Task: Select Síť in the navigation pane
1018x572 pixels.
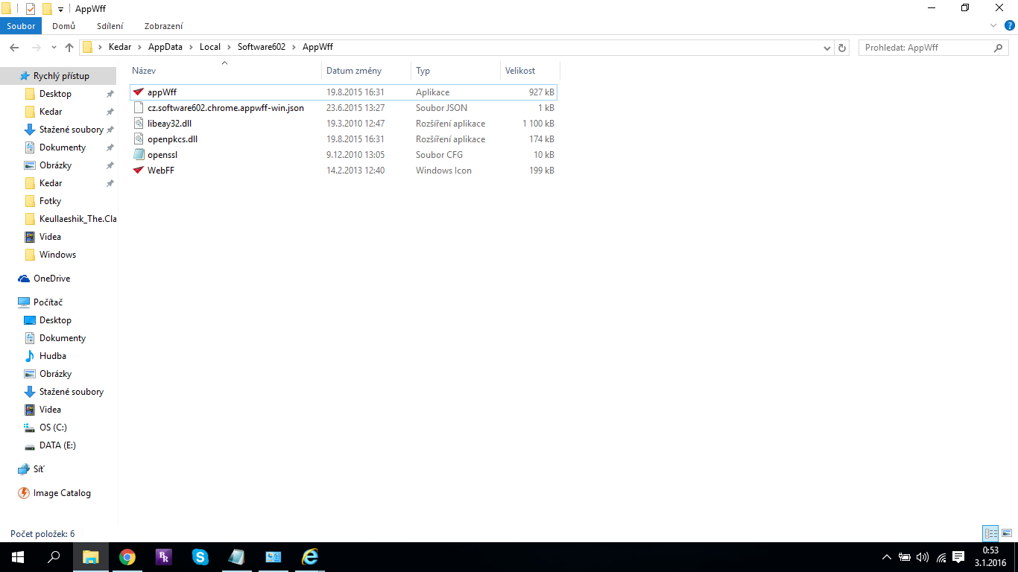Action: pos(38,469)
